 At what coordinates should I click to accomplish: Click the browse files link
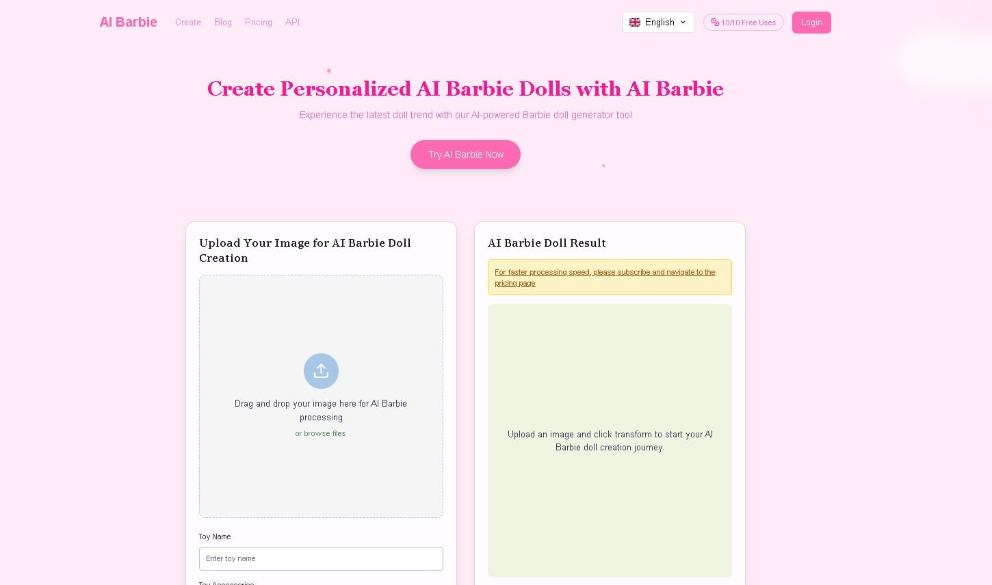[x=320, y=433]
